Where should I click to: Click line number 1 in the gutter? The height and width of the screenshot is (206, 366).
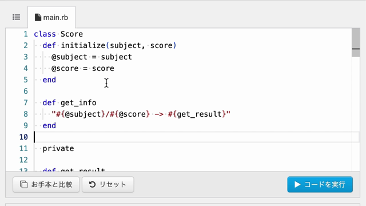click(x=25, y=34)
